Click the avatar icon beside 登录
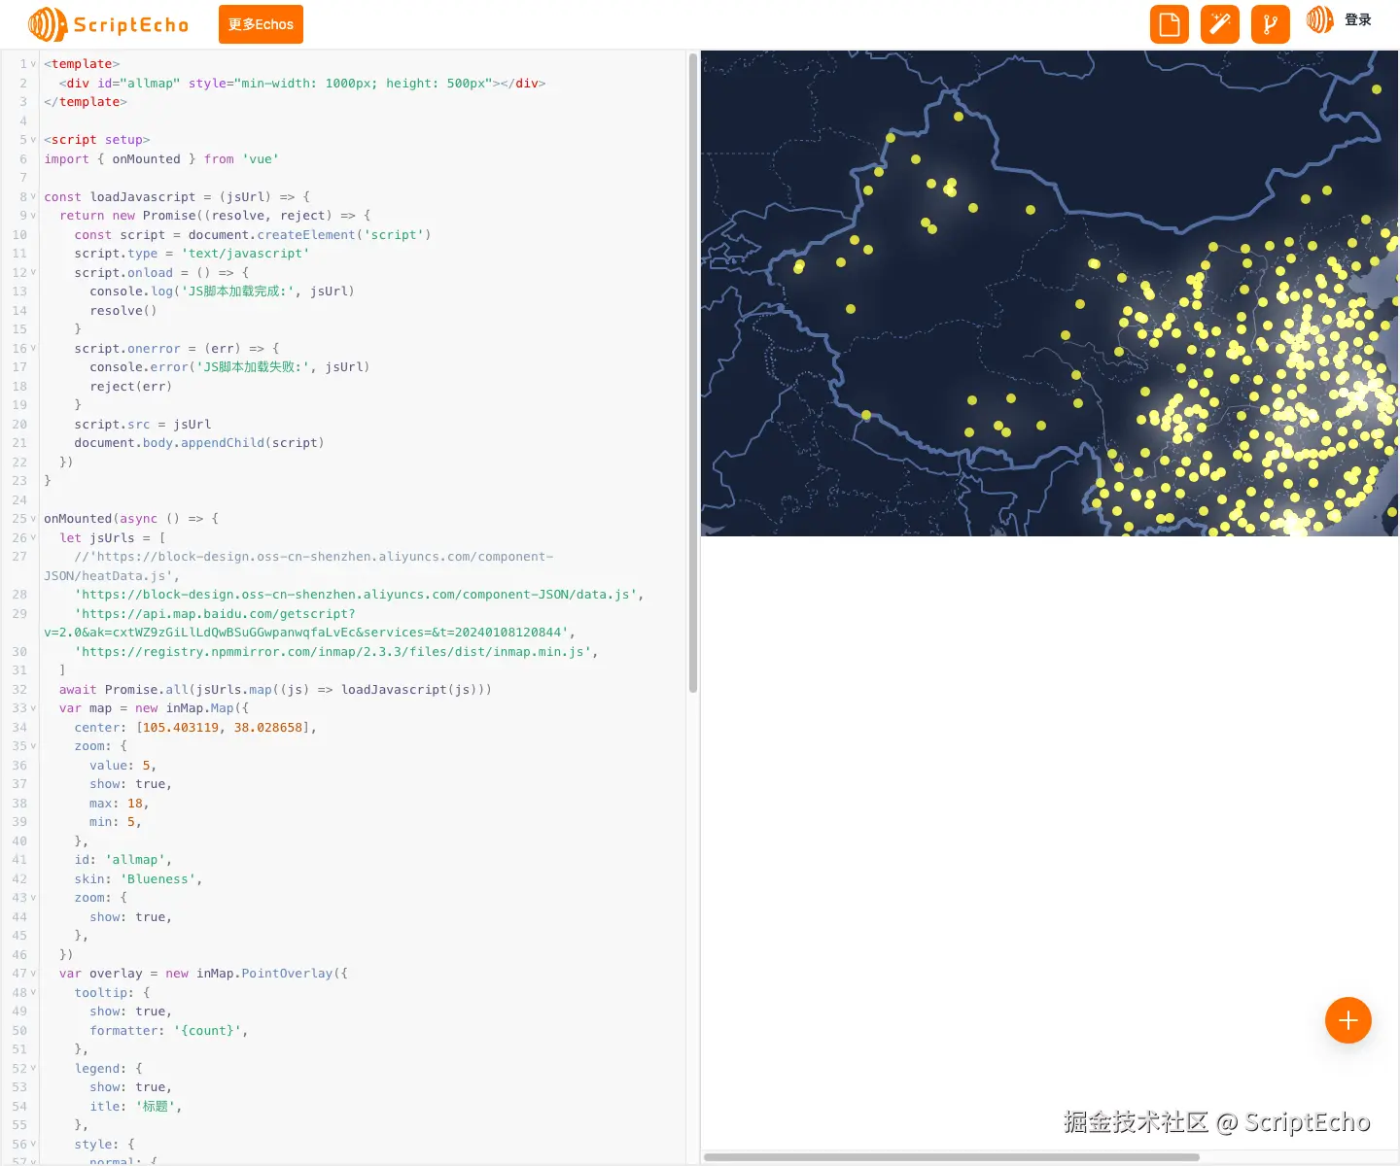1400x1166 pixels. pos(1319,19)
